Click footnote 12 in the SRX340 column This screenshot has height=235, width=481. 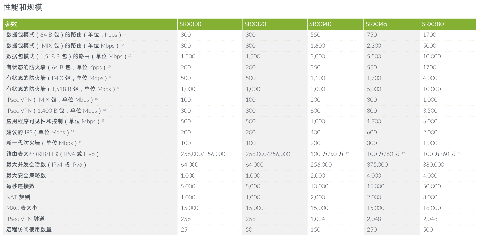[x=347, y=153]
